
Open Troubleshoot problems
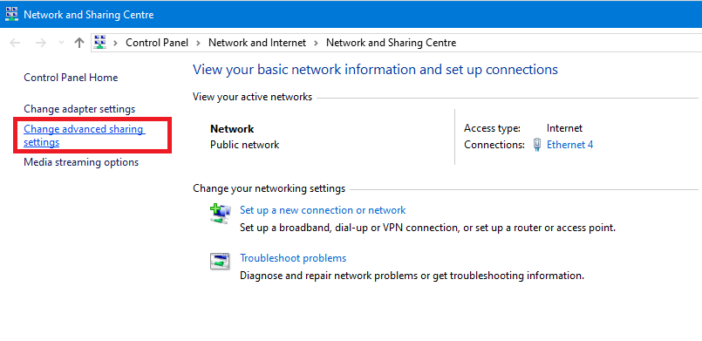pos(293,258)
